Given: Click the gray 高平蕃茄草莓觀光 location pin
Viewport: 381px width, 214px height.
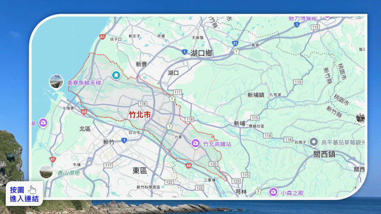Looking at the screenshot, I should coord(314,142).
